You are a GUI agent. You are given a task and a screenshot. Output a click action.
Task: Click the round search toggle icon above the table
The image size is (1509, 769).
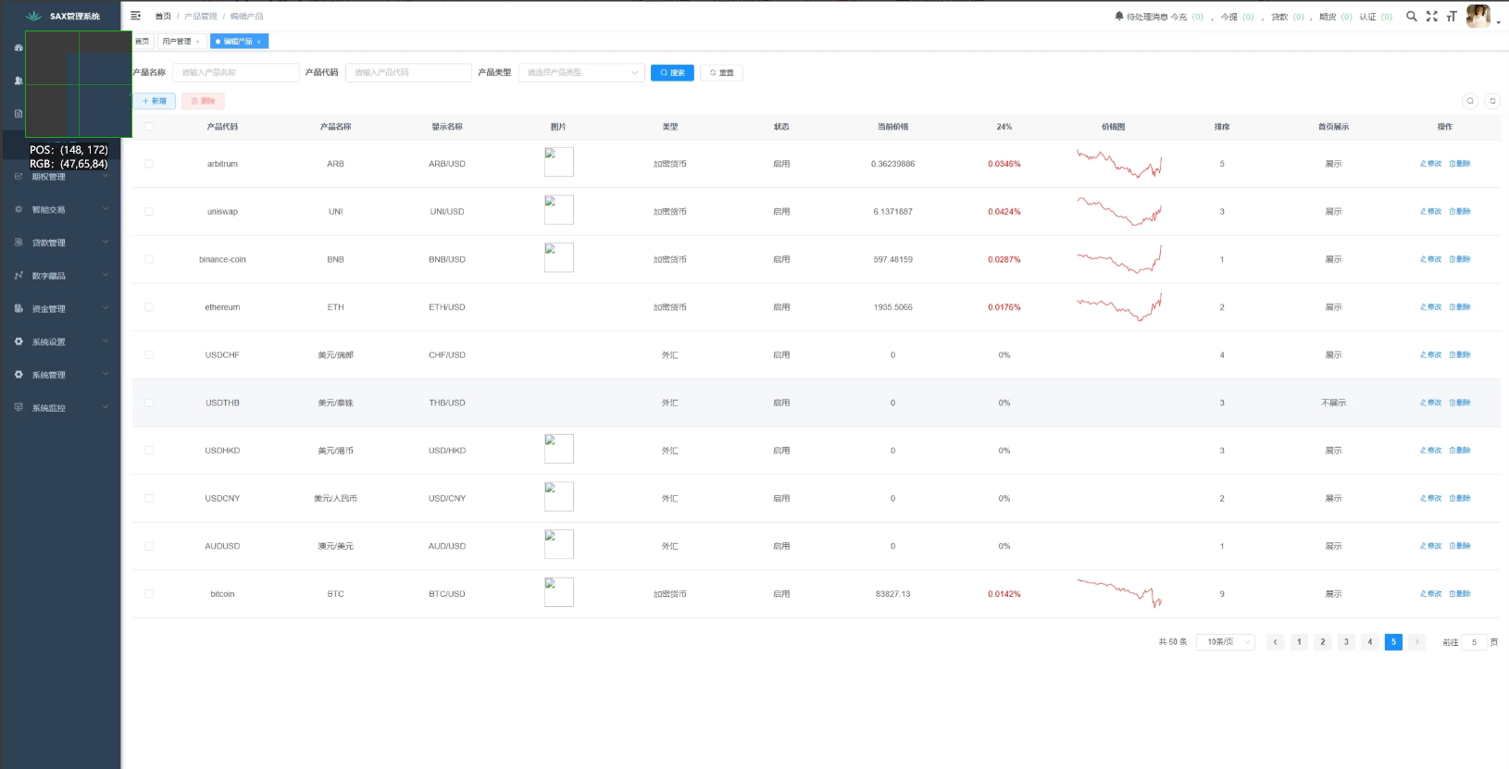(1469, 101)
